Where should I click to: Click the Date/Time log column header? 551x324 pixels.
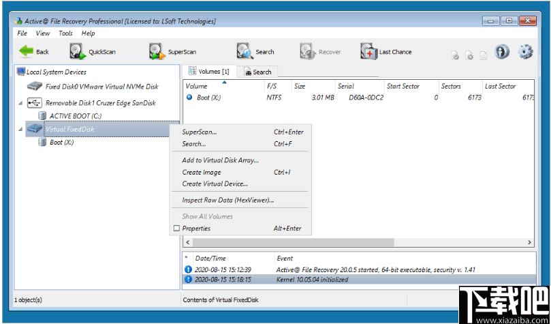tap(234, 259)
